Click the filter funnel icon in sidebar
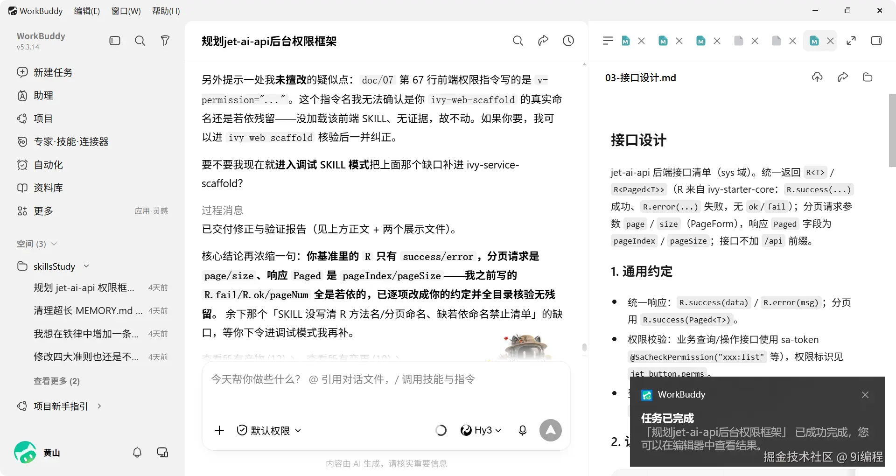The width and height of the screenshot is (896, 476). [x=165, y=41]
